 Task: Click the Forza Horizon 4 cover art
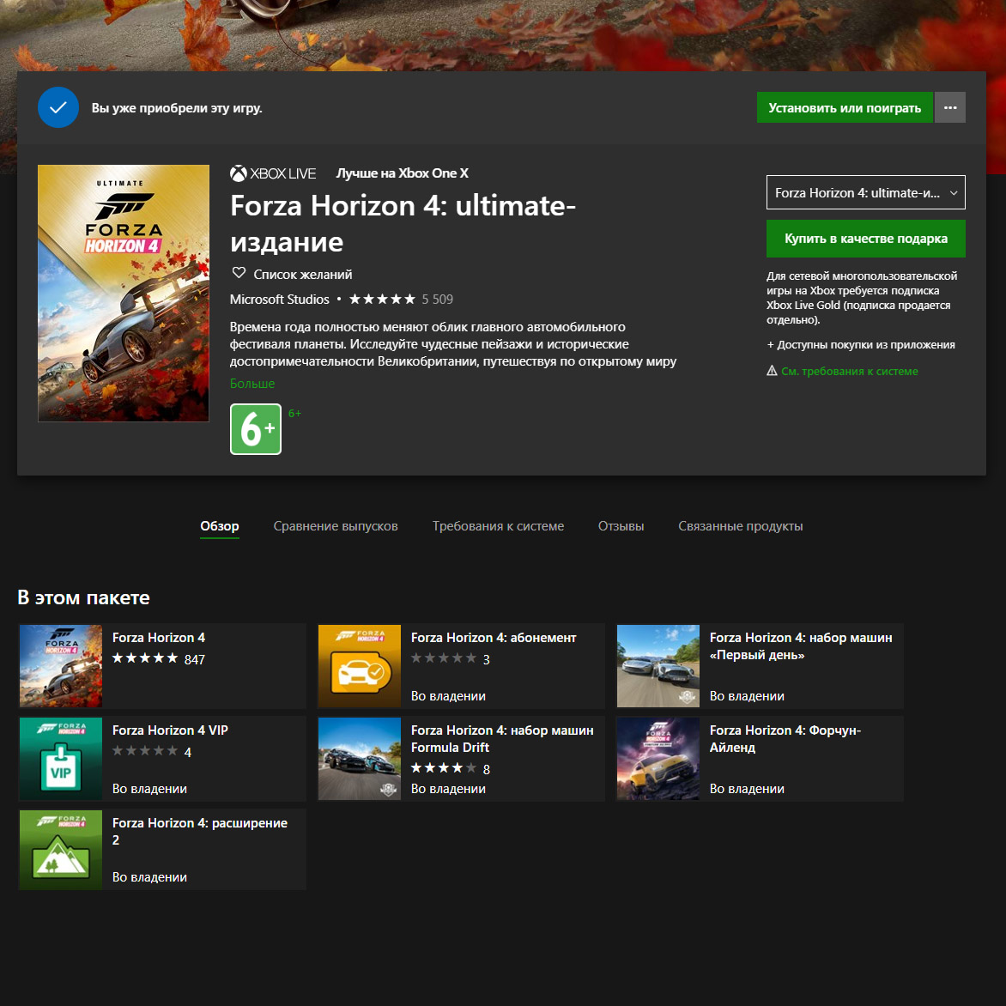coord(124,294)
